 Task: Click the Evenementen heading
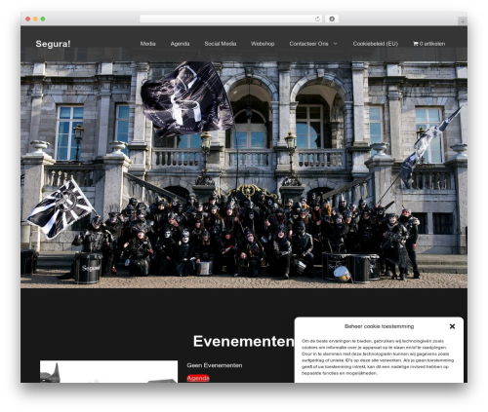coord(243,341)
